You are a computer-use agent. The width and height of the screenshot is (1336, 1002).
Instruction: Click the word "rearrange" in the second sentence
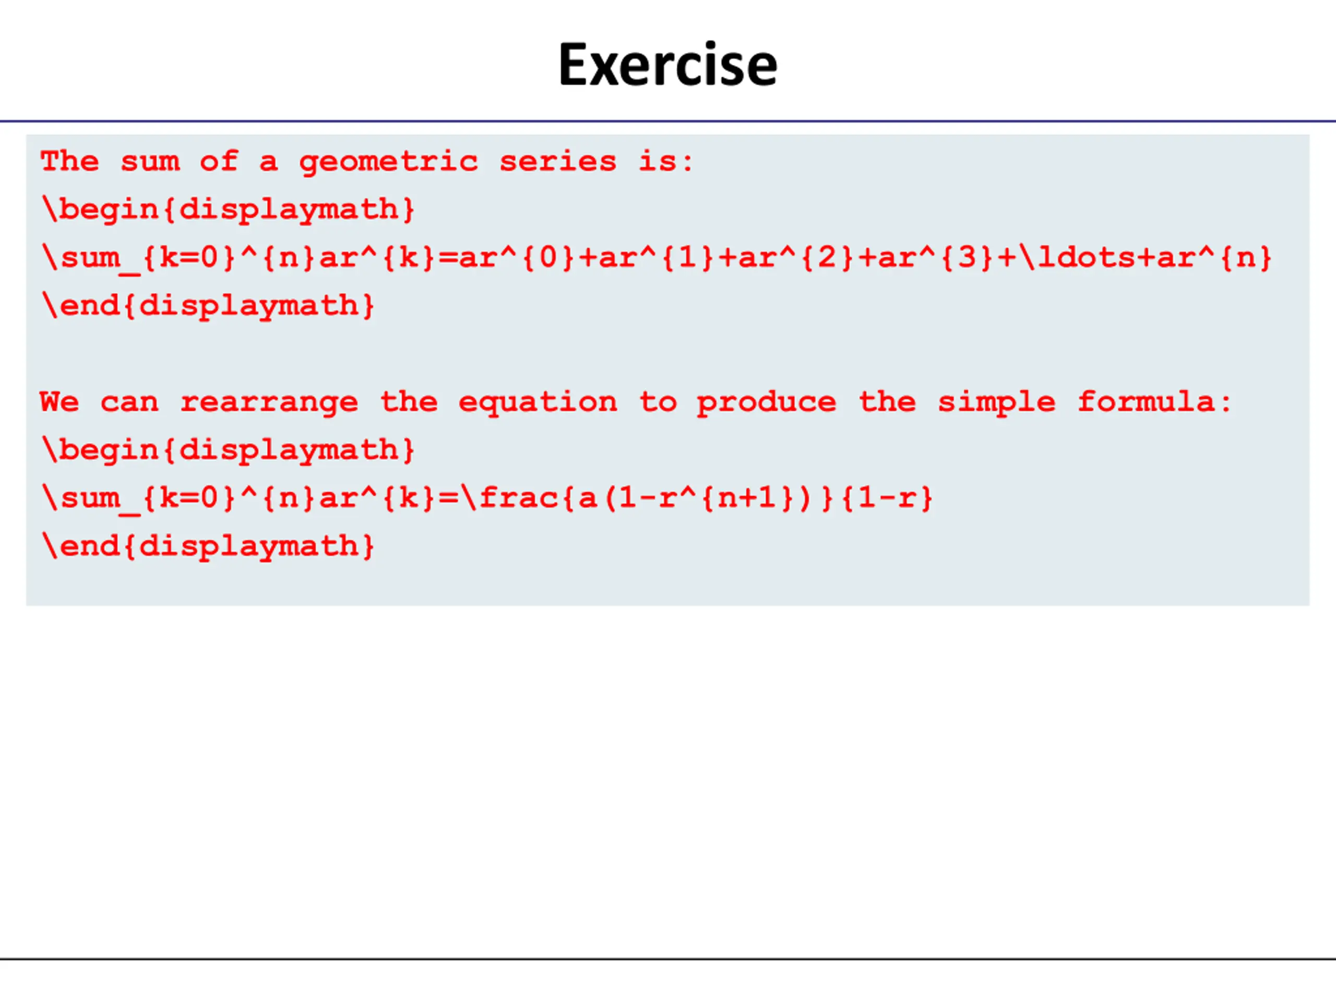point(269,402)
